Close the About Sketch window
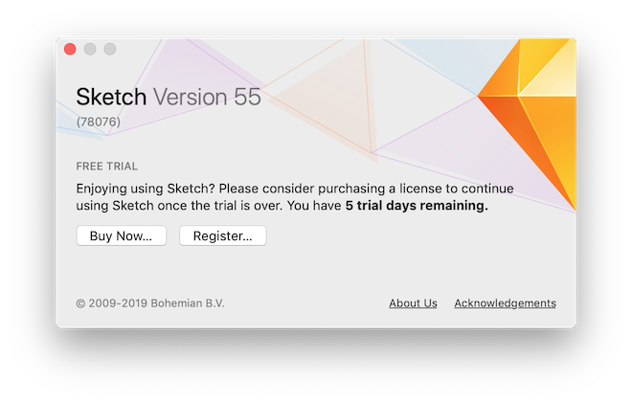This screenshot has height=402, width=632. (x=70, y=49)
